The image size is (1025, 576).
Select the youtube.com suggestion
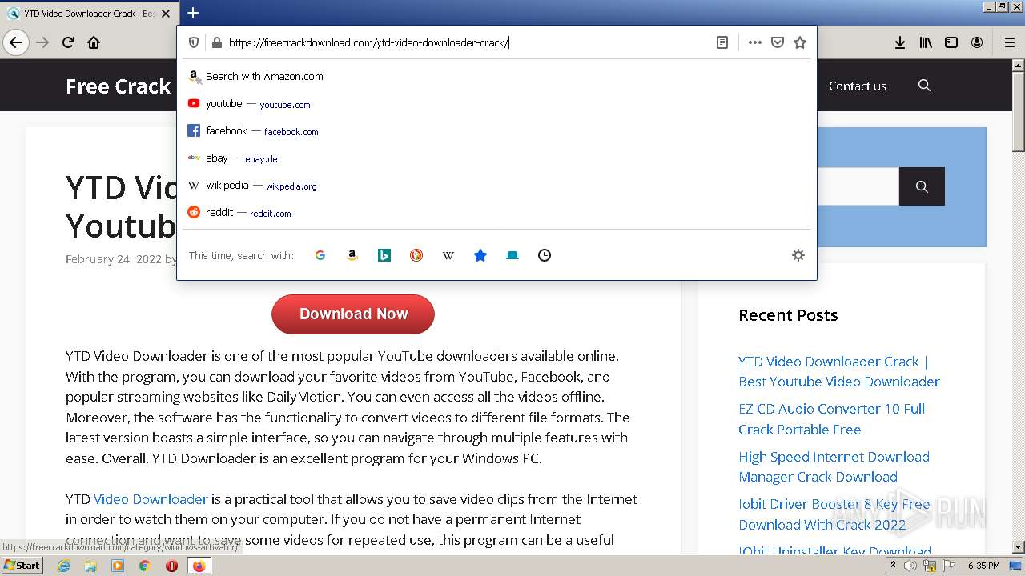[496, 104]
